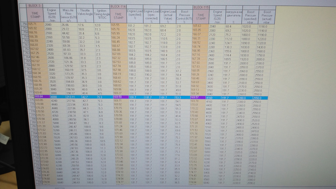Select the BLOCK 115 header cell
Screen dimensions: 336x189
pos(201,7)
